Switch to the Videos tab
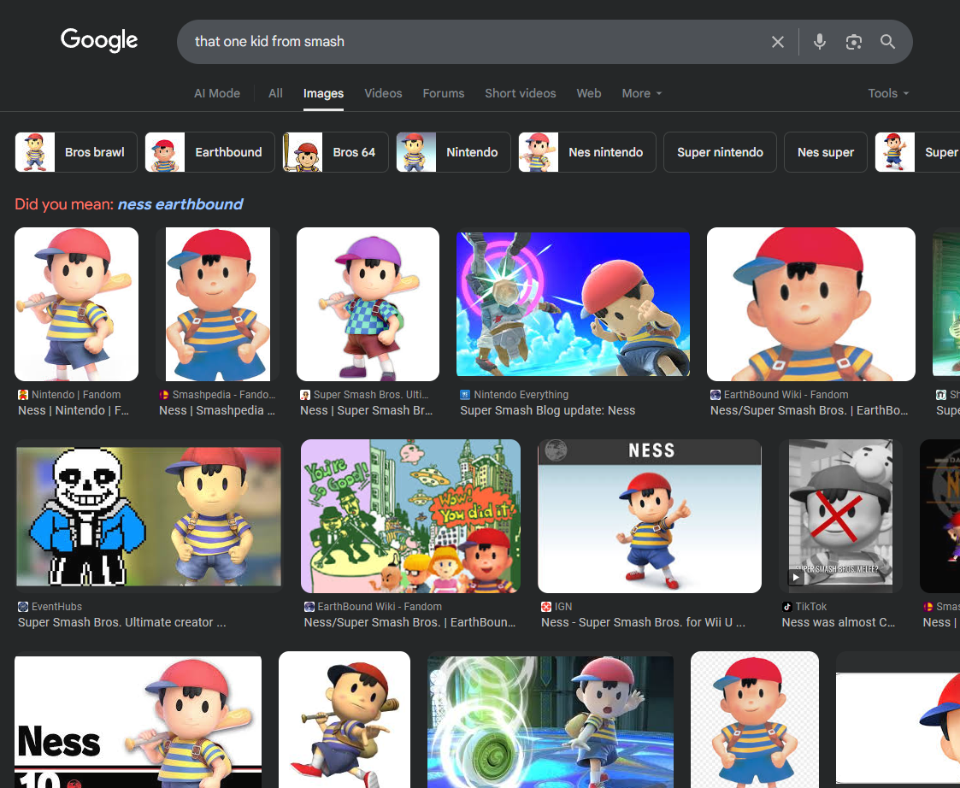The width and height of the screenshot is (960, 788). point(383,93)
